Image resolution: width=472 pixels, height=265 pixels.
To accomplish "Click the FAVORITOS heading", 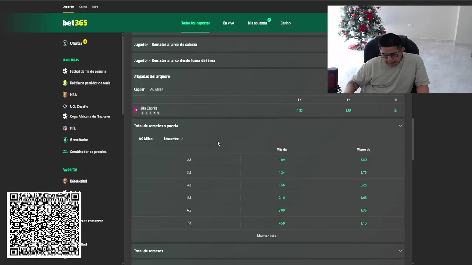I will click(x=70, y=170).
